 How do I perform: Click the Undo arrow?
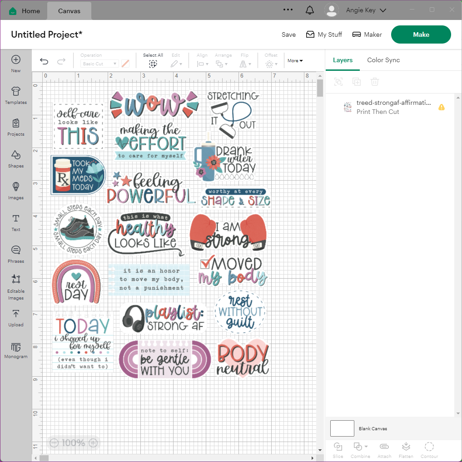(x=44, y=61)
